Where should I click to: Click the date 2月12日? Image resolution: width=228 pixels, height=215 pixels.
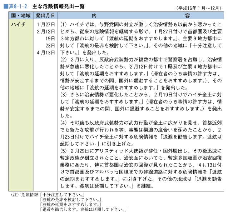tap(46, 31)
